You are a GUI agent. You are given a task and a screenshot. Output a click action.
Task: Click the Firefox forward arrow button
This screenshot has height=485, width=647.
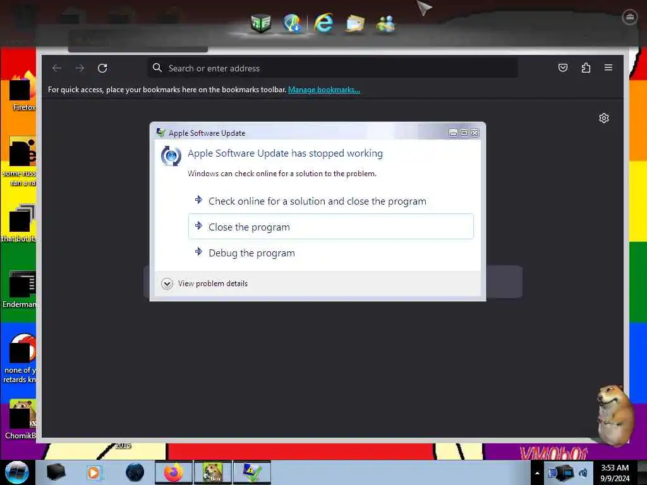click(80, 68)
